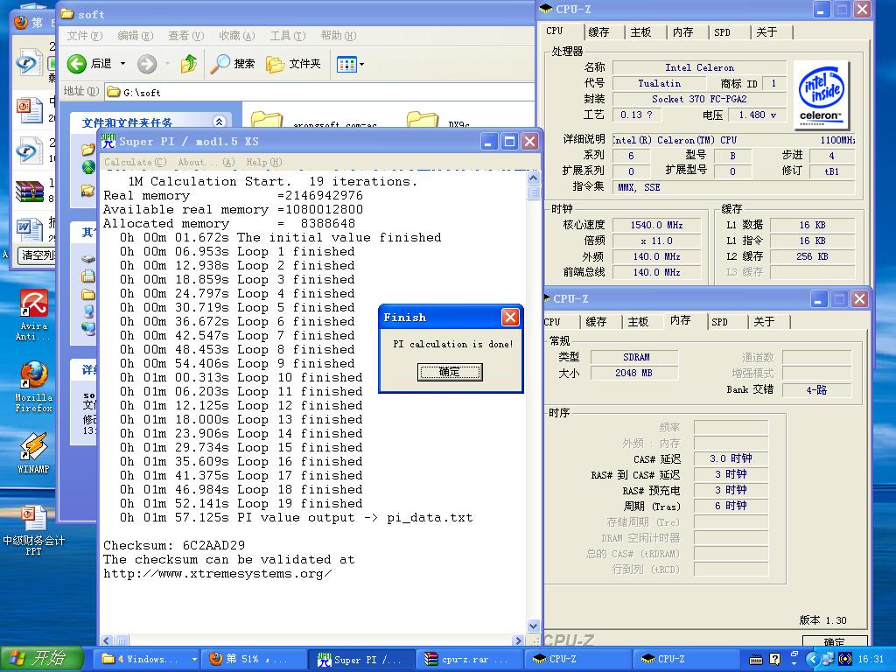Switch to CPU tab in CPU-Z memory window
The width and height of the screenshot is (896, 672).
click(x=552, y=322)
